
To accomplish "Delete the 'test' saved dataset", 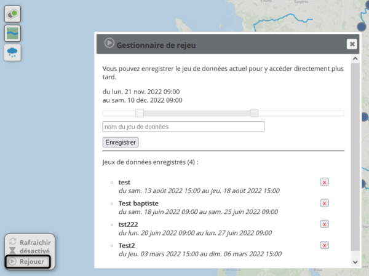I will [x=324, y=182].
